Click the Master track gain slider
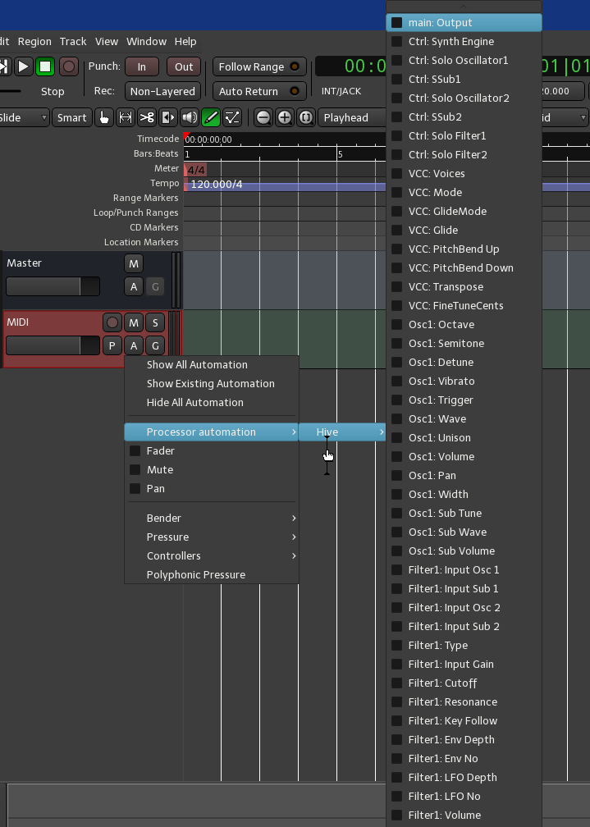The width and height of the screenshot is (590, 827). pos(53,286)
